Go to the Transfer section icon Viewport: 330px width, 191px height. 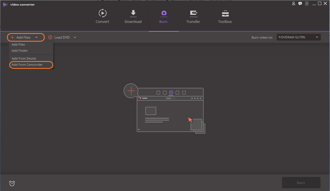click(x=193, y=13)
